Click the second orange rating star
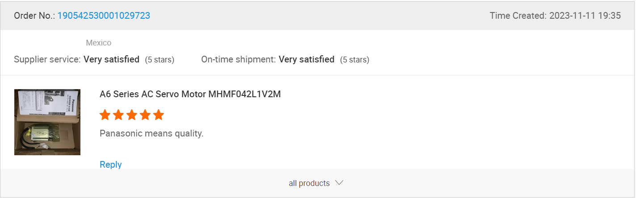The width and height of the screenshot is (636, 198). 118,115
